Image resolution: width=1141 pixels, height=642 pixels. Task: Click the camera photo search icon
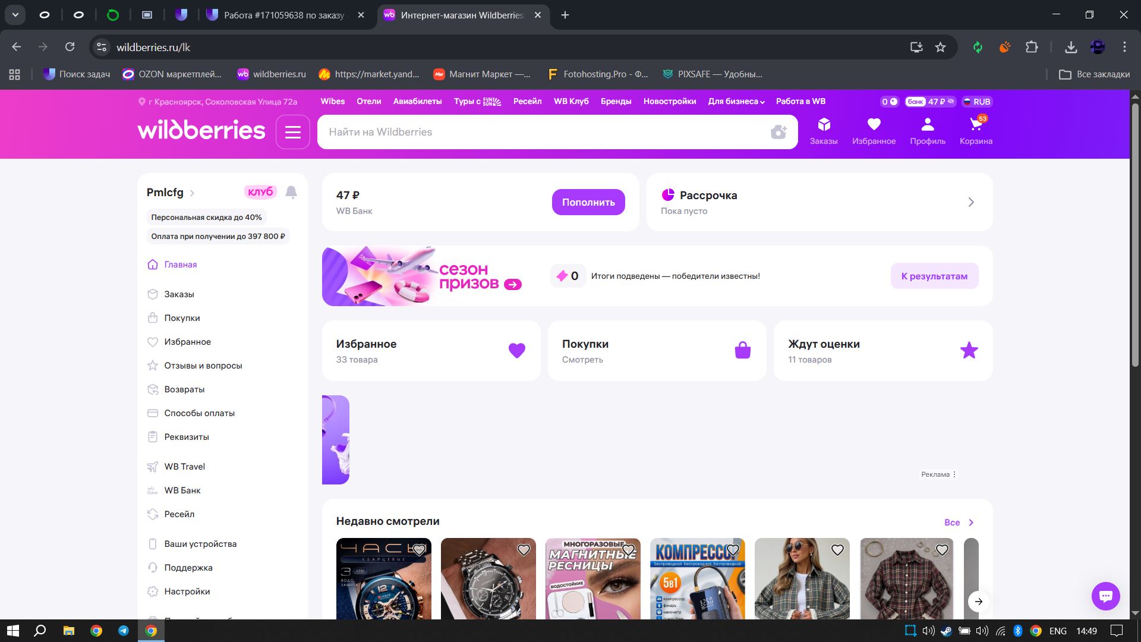(778, 132)
